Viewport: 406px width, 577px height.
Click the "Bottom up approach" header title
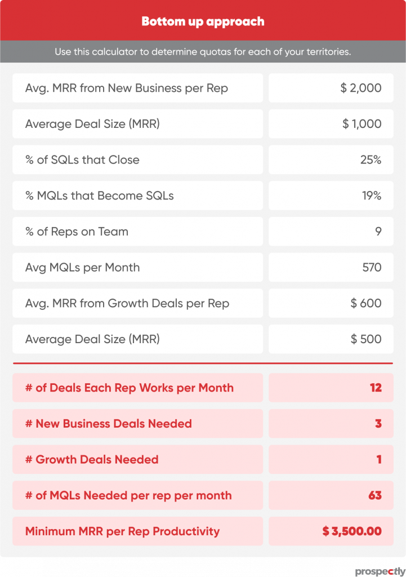(x=203, y=22)
